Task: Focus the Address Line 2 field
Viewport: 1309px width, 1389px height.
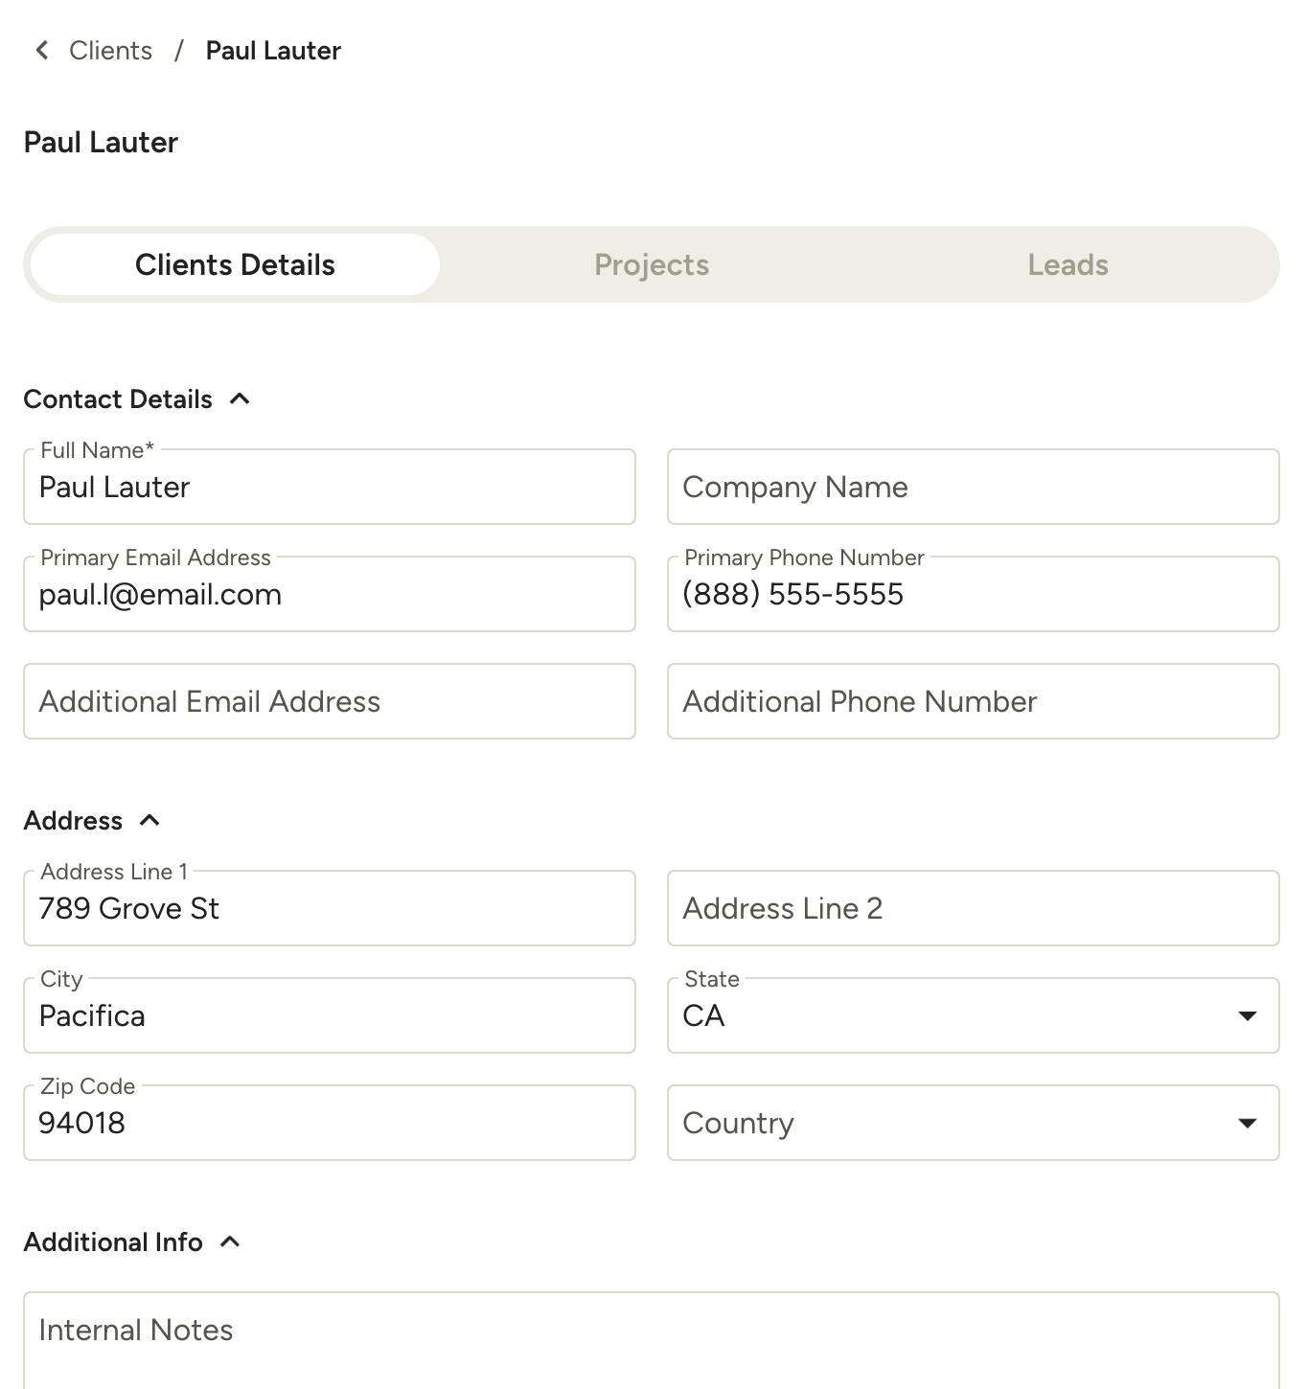Action: point(973,909)
